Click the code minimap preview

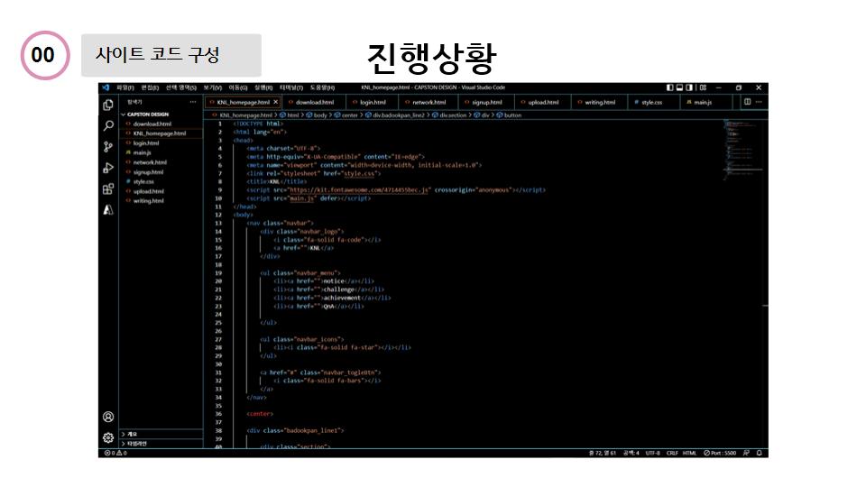coord(742,149)
